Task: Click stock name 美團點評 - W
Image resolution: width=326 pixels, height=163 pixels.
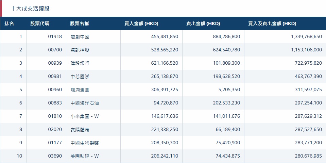Action: pos(85,156)
